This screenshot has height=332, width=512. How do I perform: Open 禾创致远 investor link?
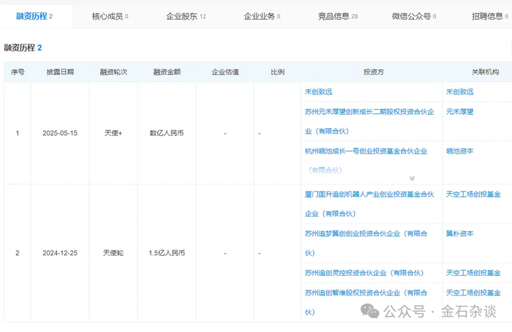[318, 91]
